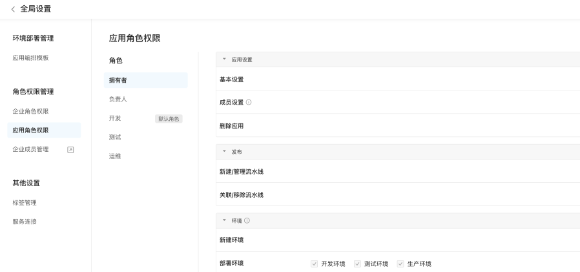The image size is (580, 272).
Task: Select the 应用角色权限 sidebar item
Action: tap(31, 131)
